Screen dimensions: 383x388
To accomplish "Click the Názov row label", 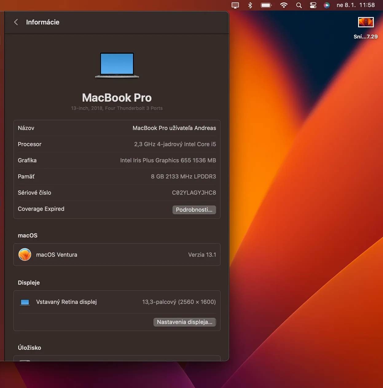I will coord(26,128).
